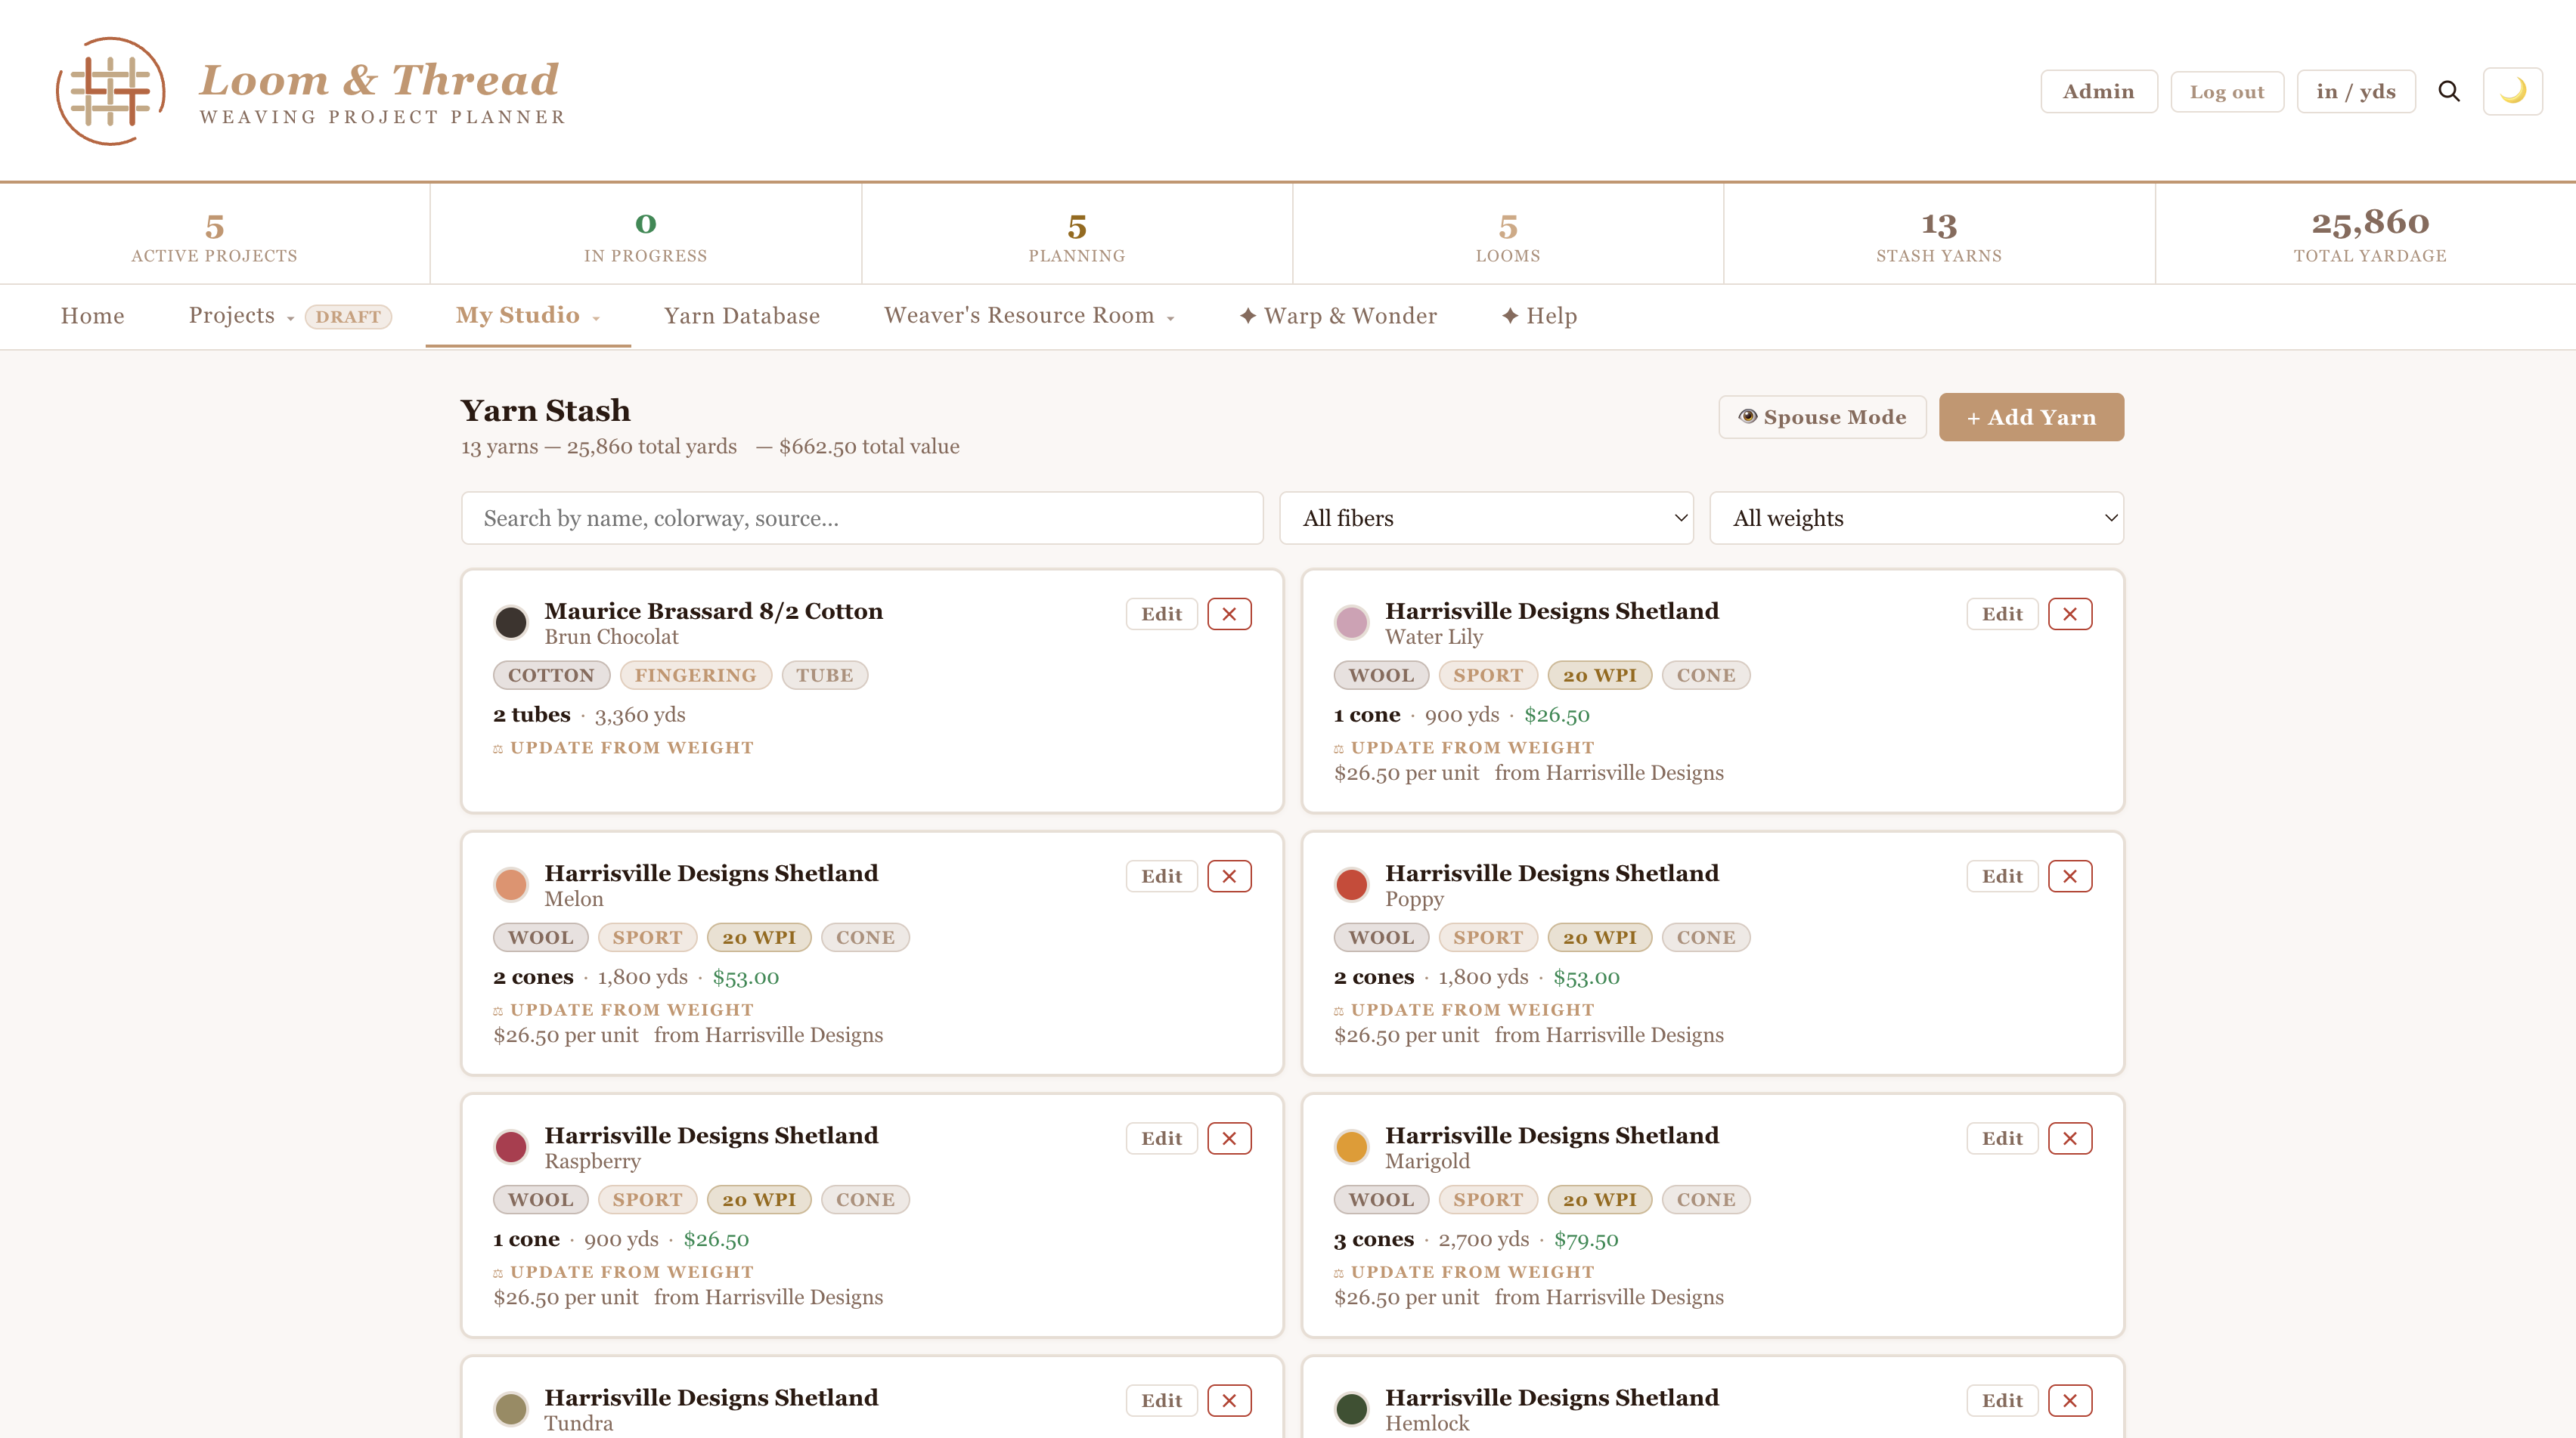Screen dimensions: 2576x1438
Task: Delete the Poppy yarn card
Action: click(x=2070, y=877)
